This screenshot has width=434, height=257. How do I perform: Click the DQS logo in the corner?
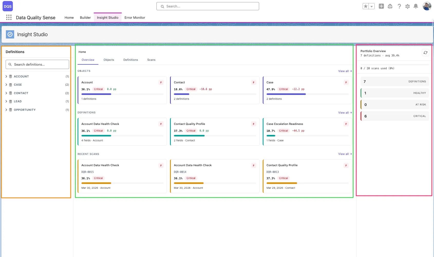(x=7, y=6)
